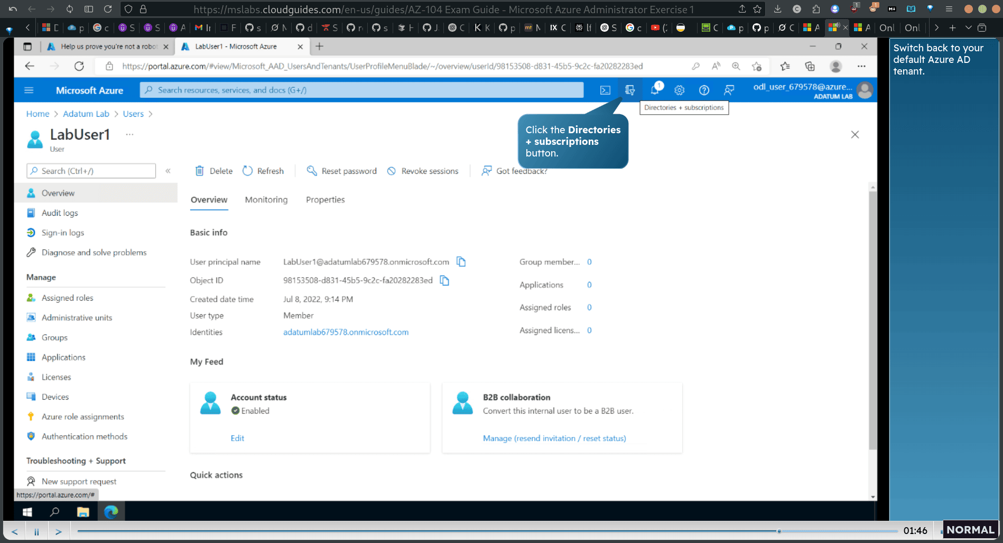
Task: Click Directories + subscriptions icon
Action: [x=630, y=90]
